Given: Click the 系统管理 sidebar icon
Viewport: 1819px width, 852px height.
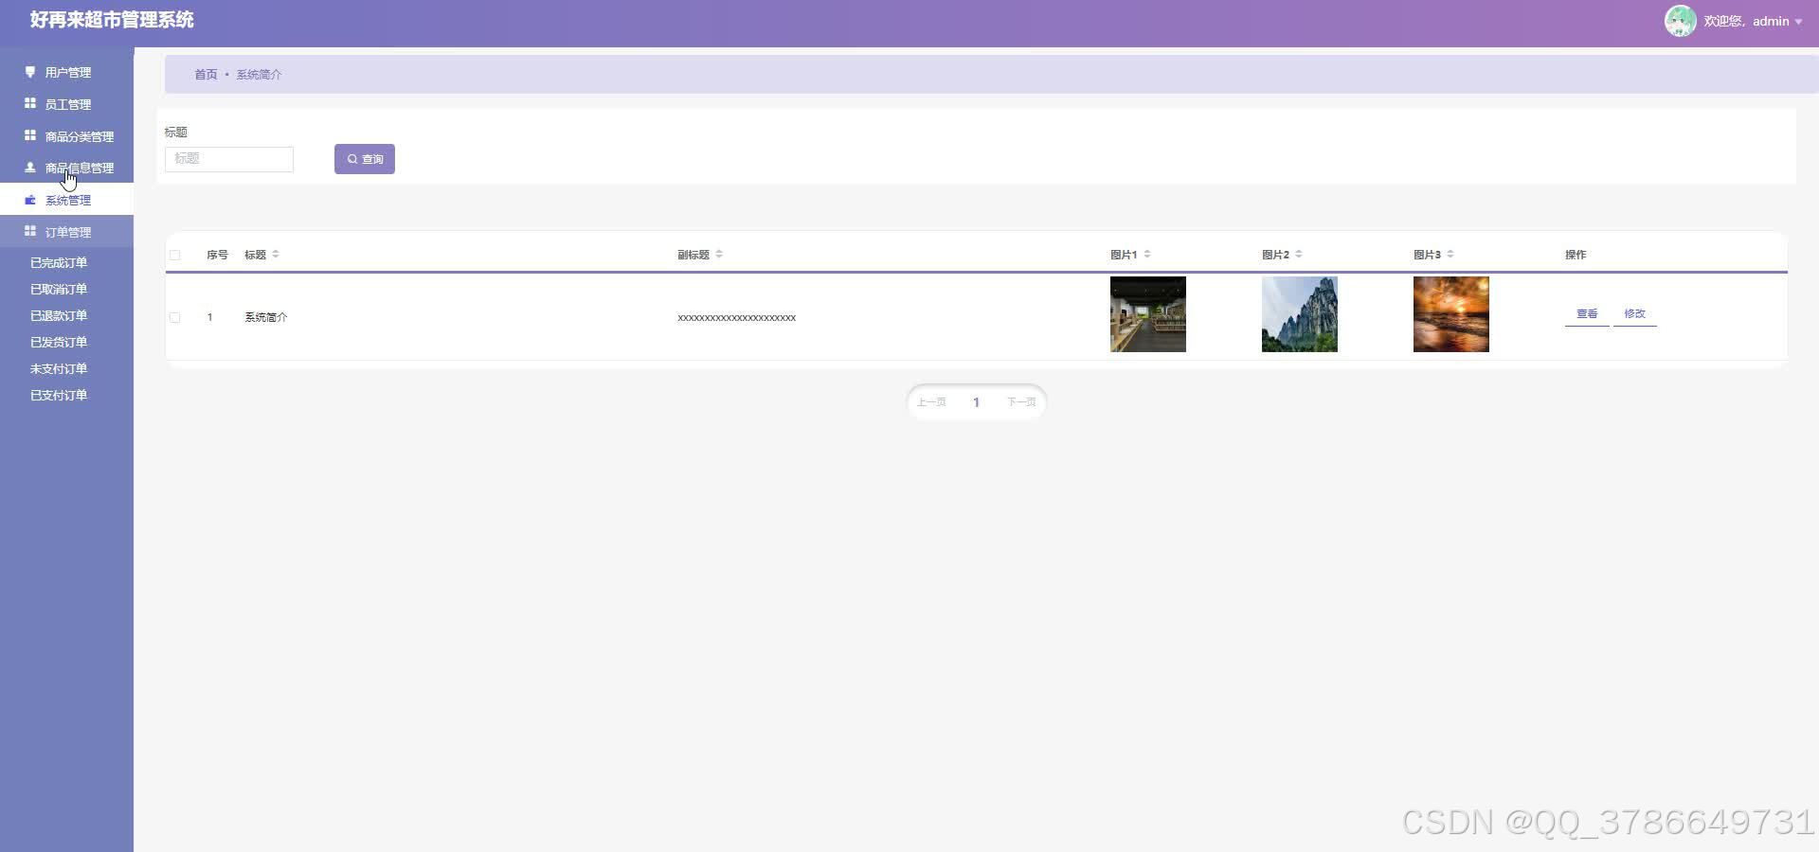Looking at the screenshot, I should click(x=29, y=200).
